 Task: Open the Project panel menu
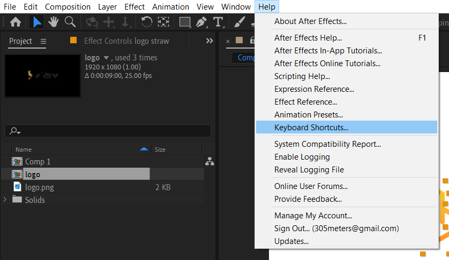(43, 41)
